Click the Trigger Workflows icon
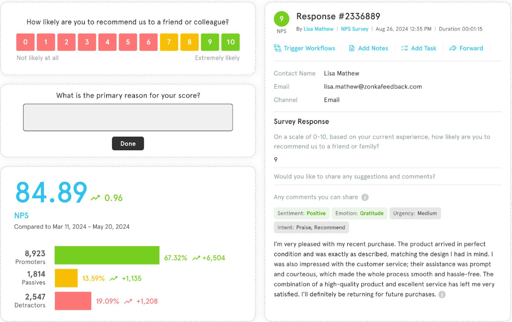This screenshot has width=512, height=322. pyautogui.click(x=278, y=48)
